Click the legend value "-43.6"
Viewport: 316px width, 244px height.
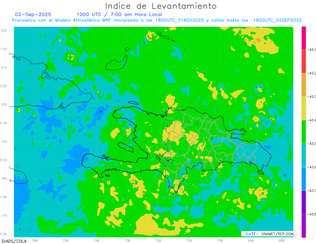(312, 167)
